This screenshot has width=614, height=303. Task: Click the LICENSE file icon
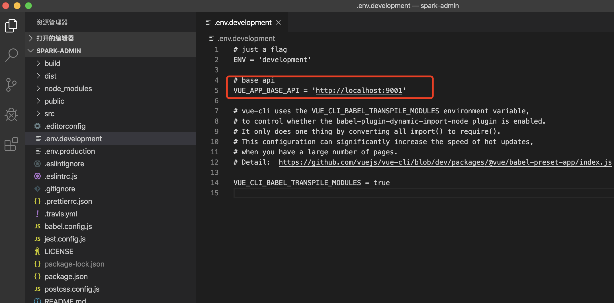37,251
